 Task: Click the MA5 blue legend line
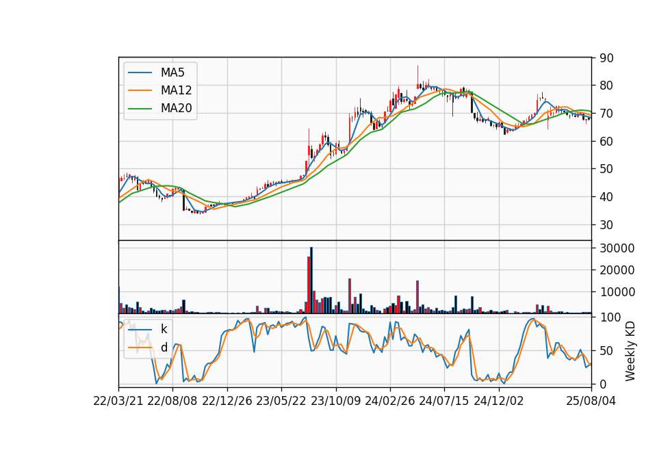click(x=140, y=73)
